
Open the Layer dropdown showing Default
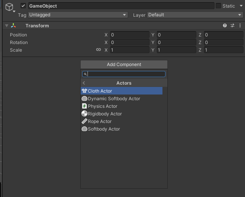[x=194, y=15]
